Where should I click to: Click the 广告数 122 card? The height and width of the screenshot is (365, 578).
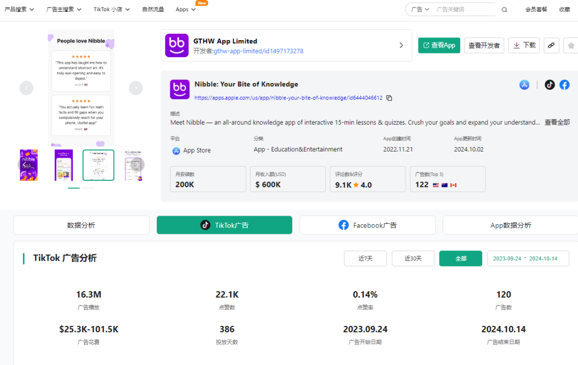[447, 179]
